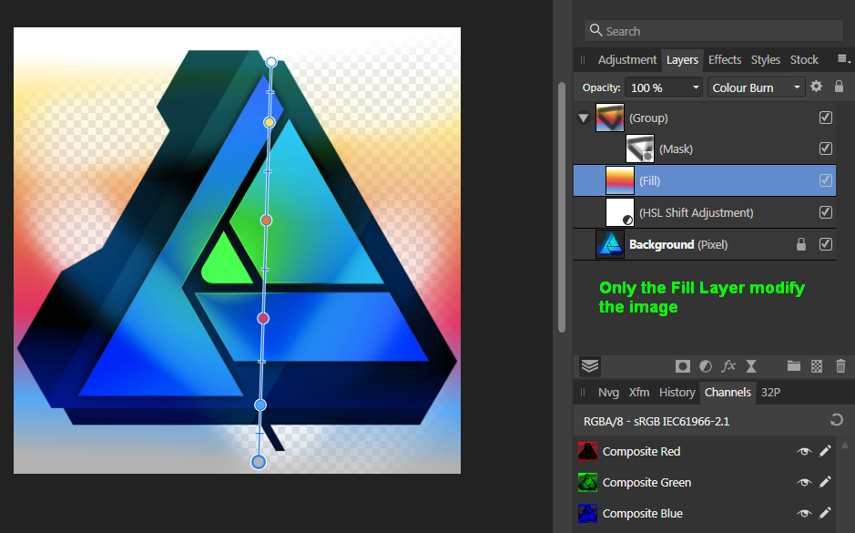Switch to the Styles tab

click(x=766, y=59)
